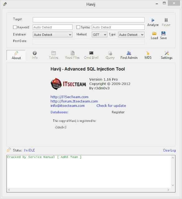Click the 'I'm IDLE' status text

pos(29,150)
